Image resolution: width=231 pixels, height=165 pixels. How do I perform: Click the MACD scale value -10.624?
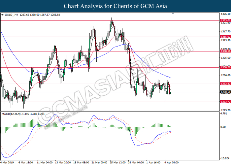coord(225,158)
